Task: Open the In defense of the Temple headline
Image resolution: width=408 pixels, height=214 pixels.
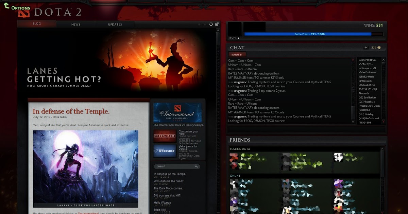Action: point(71,111)
